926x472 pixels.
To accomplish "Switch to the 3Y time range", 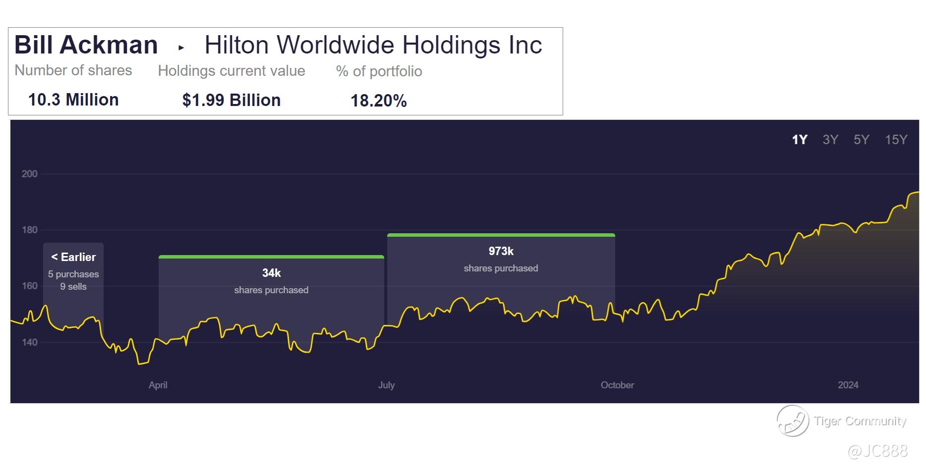I will 830,140.
